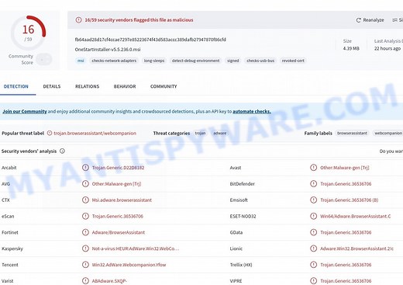Click the revoked-cert tag

pos(293,61)
